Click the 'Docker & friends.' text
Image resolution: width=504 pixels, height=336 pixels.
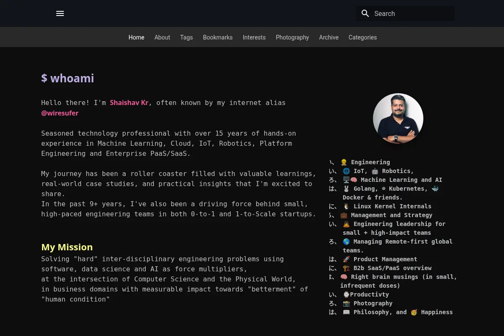(373, 197)
